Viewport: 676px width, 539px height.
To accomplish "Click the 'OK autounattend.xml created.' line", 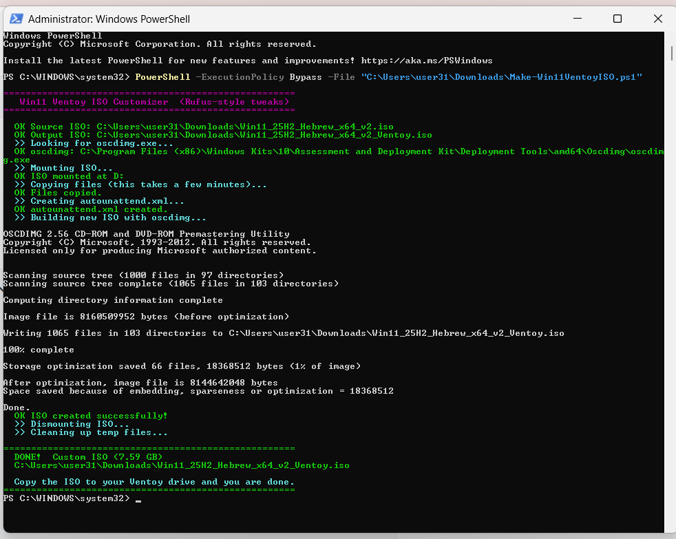I will tap(91, 209).
